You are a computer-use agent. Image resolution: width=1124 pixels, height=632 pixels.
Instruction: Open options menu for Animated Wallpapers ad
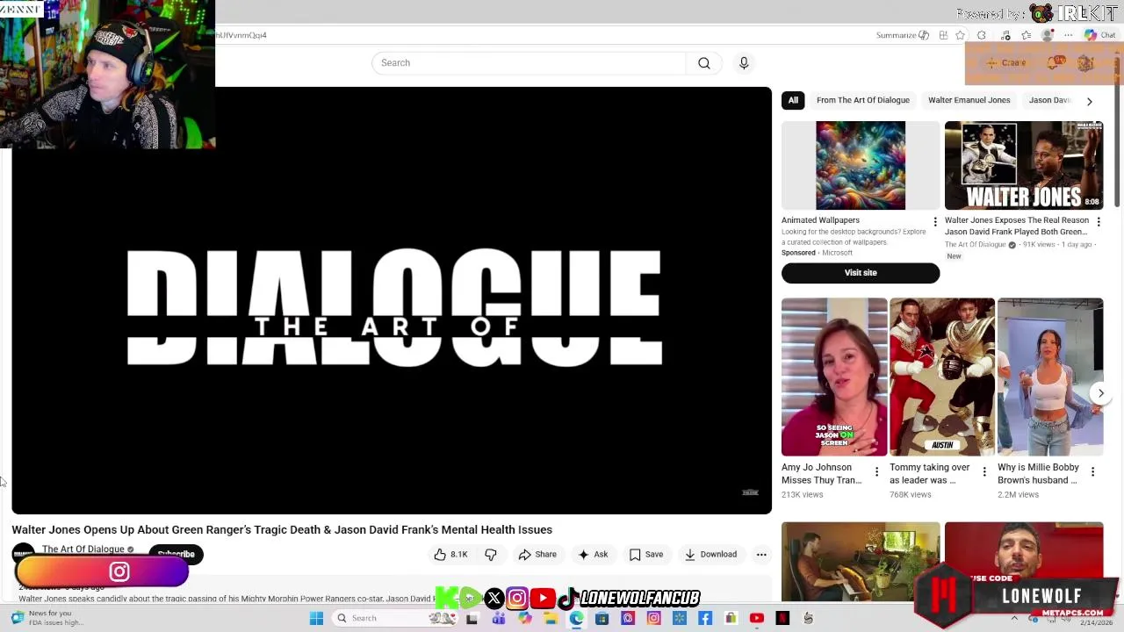934,222
